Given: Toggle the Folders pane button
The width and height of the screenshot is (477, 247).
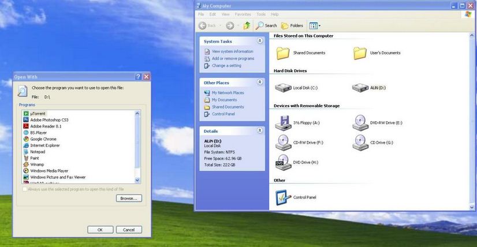Looking at the screenshot, I should coord(292,26).
